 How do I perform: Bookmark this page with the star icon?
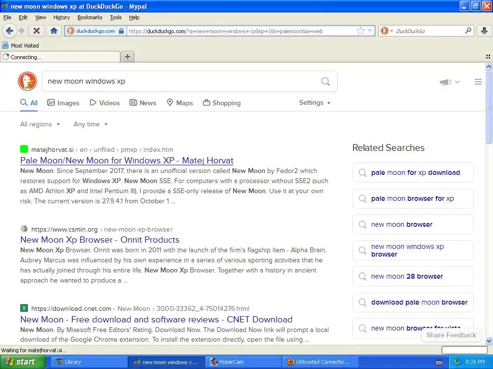361,31
